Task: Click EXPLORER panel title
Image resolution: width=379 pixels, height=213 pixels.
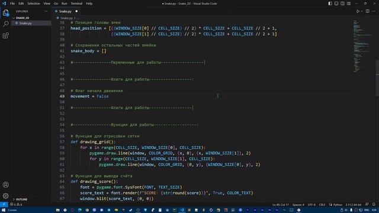Action: [x=22, y=11]
